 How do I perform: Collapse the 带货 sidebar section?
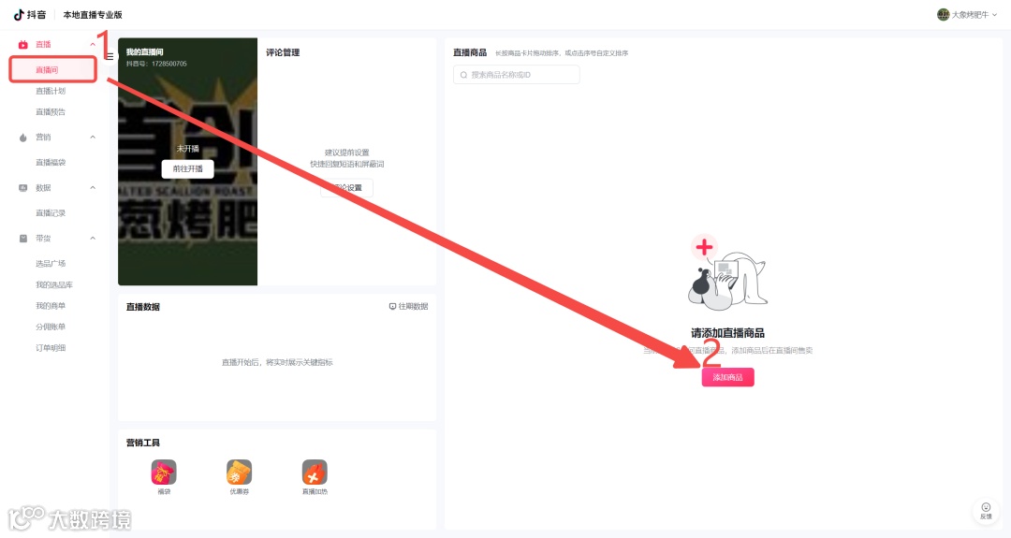click(93, 239)
